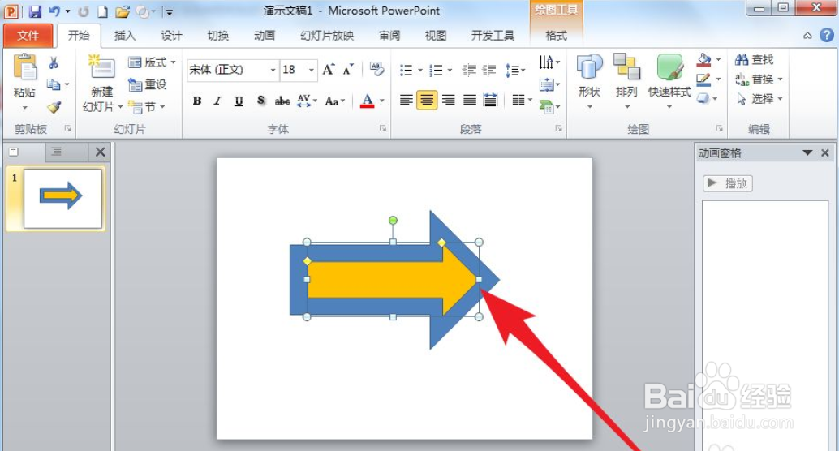Click the Redo icon in quick access
Image resolution: width=839 pixels, height=451 pixels.
[84, 11]
